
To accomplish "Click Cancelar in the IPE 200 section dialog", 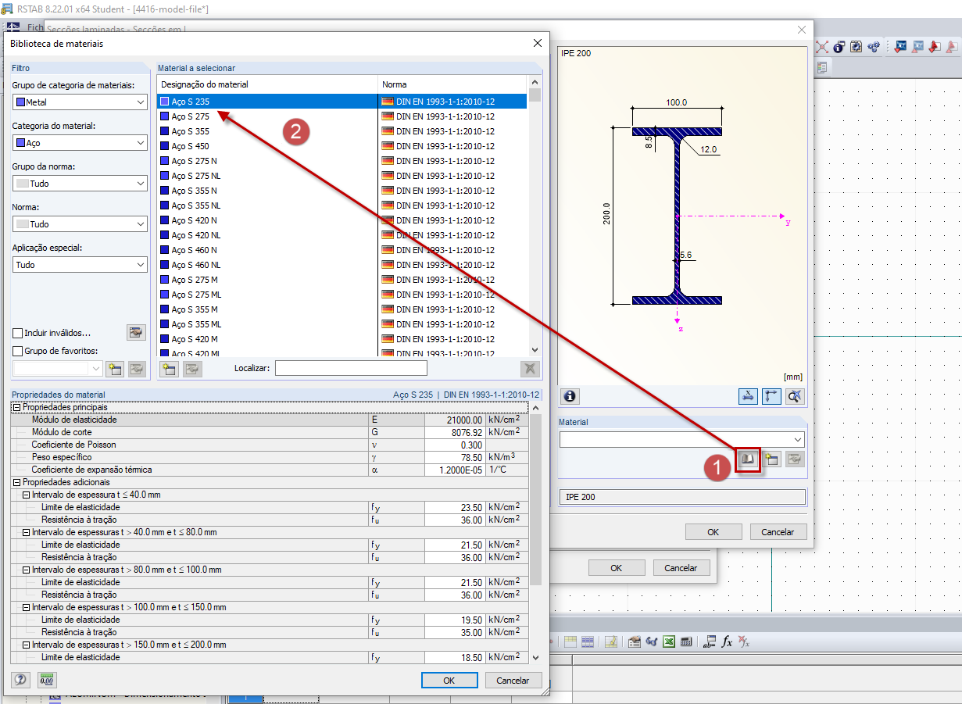I will pos(778,532).
